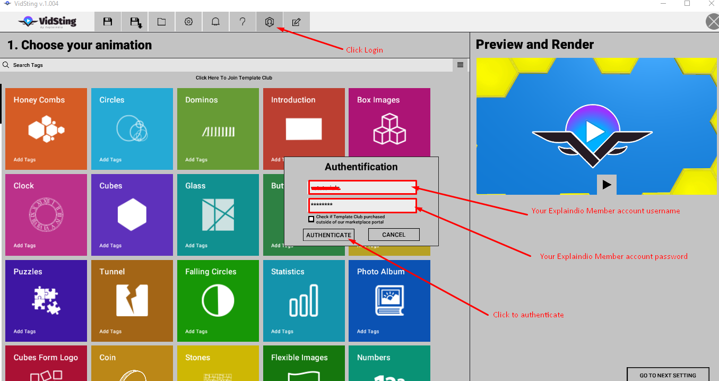Click the edit pencil toolbar icon
This screenshot has height=381, width=719.
coord(297,22)
